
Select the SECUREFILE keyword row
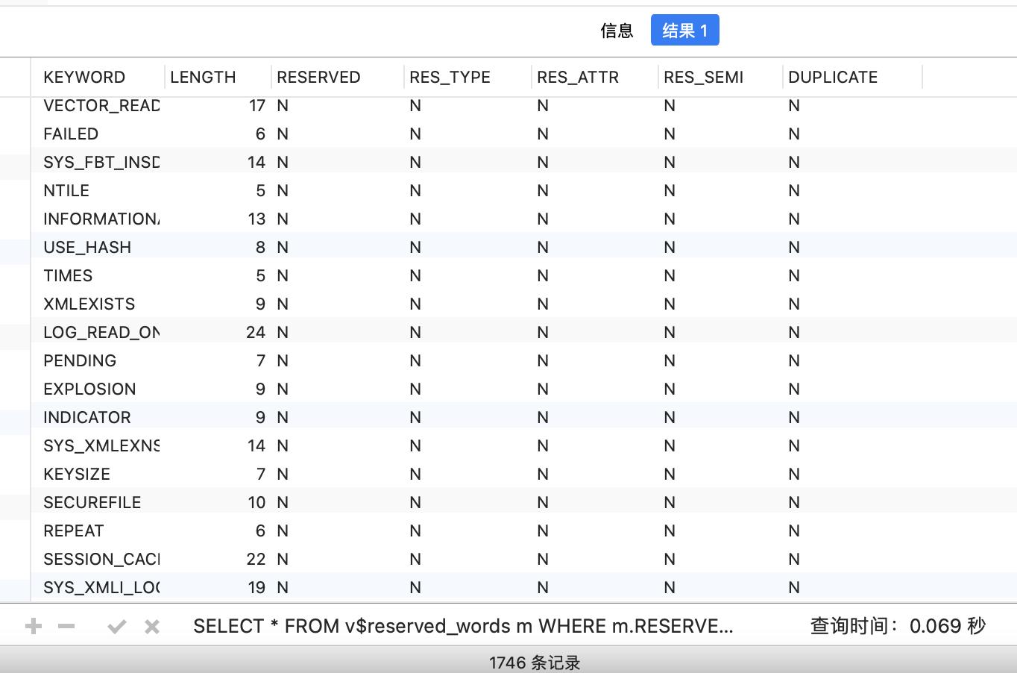pyautogui.click(x=92, y=502)
